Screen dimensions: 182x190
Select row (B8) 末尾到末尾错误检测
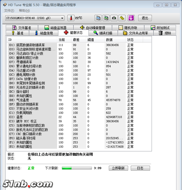pyautogui.click(x=79, y=83)
